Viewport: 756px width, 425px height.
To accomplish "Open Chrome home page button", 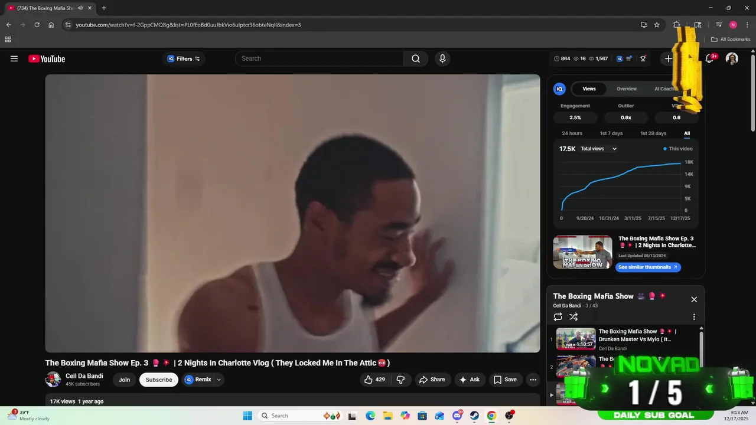I will click(51, 25).
